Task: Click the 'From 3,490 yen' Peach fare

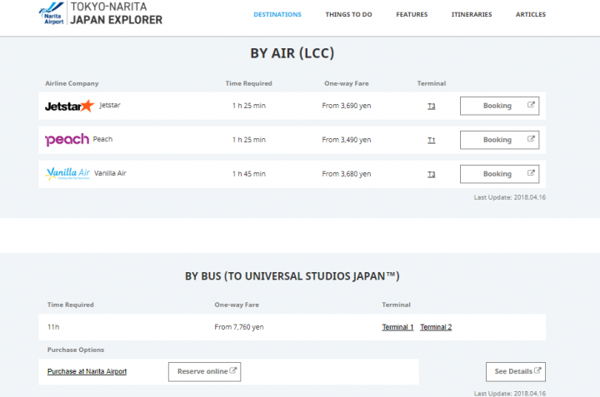Action: click(x=347, y=140)
